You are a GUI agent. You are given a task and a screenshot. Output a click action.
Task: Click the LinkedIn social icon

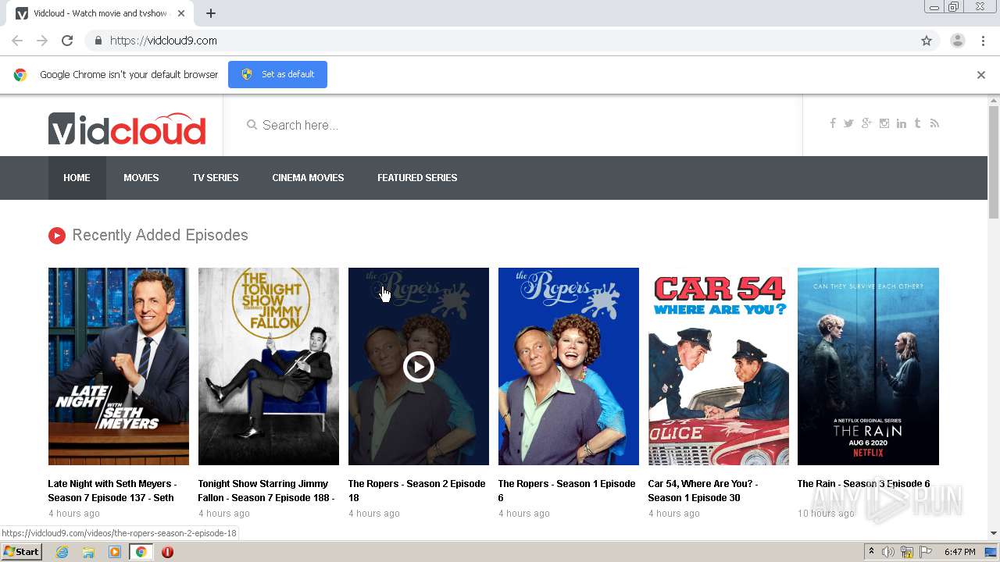pyautogui.click(x=902, y=123)
